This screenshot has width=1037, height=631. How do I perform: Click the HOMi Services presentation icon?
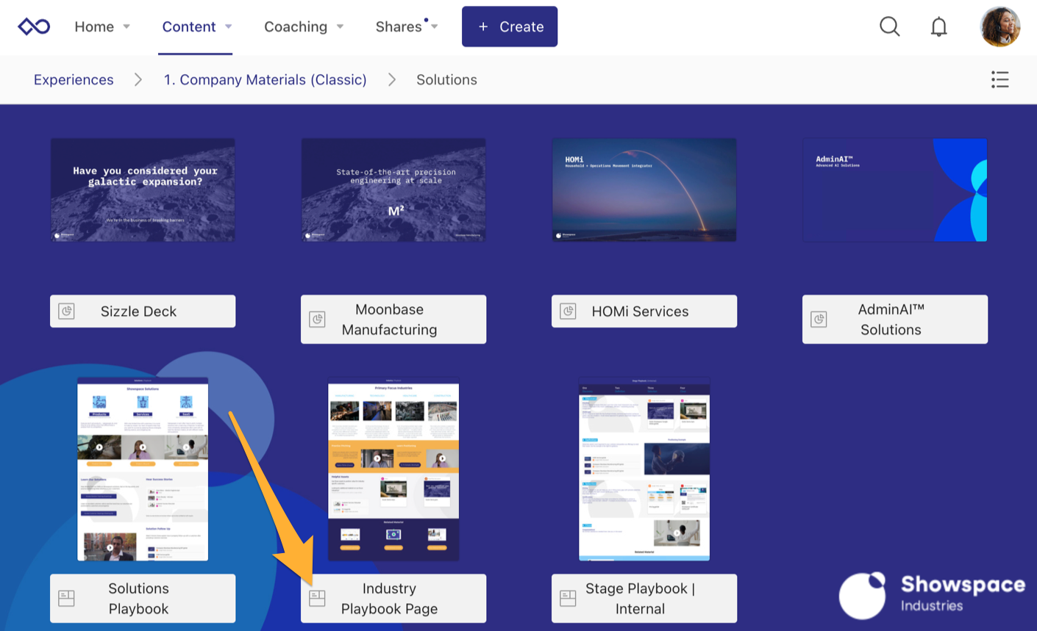pyautogui.click(x=568, y=311)
